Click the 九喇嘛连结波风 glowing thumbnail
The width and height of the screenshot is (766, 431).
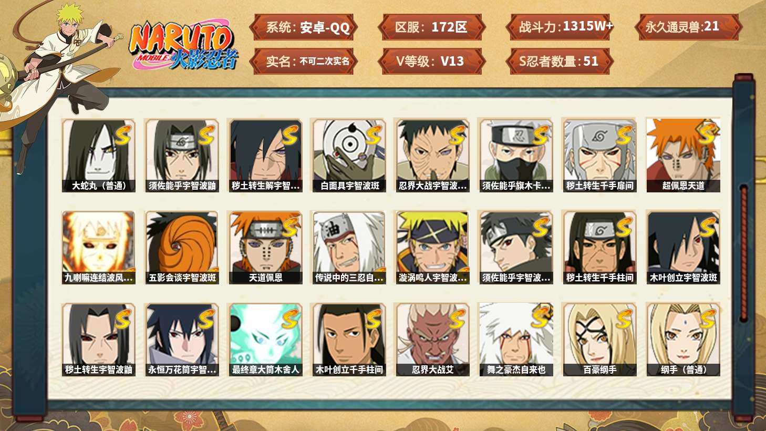click(99, 248)
